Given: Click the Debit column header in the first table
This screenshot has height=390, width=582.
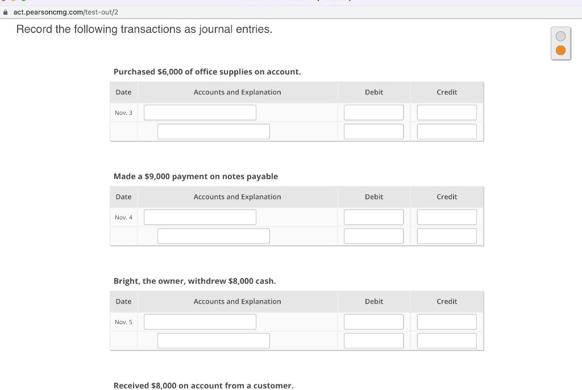Looking at the screenshot, I should tap(373, 92).
